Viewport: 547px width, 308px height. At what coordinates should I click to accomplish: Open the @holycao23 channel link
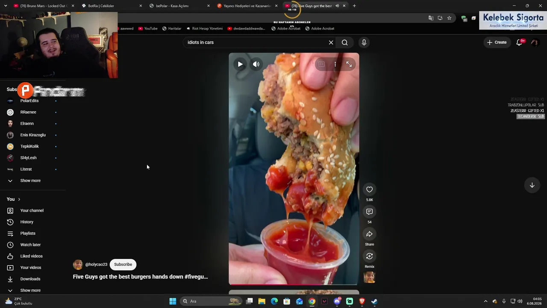[x=96, y=264]
